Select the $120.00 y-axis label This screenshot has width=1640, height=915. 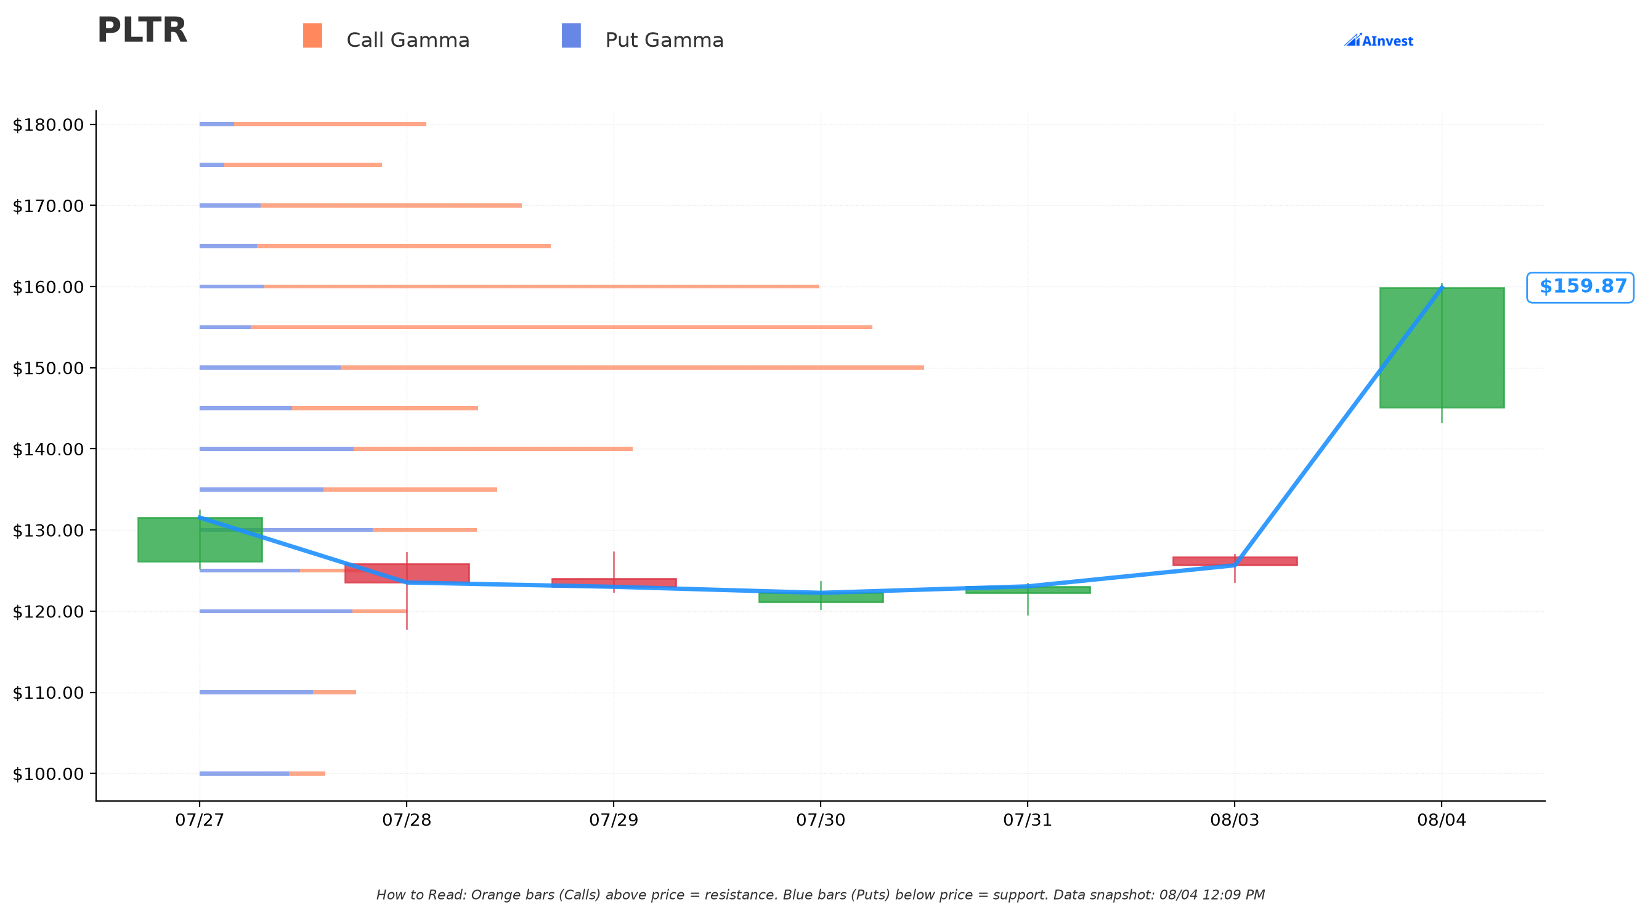(49, 612)
